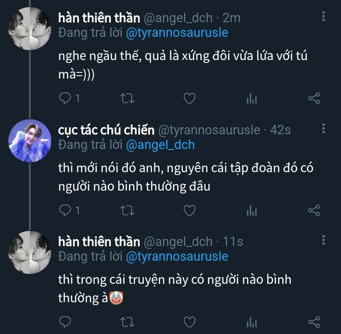Like the last tweet with clown emoji
The image size is (341, 334).
point(189,322)
